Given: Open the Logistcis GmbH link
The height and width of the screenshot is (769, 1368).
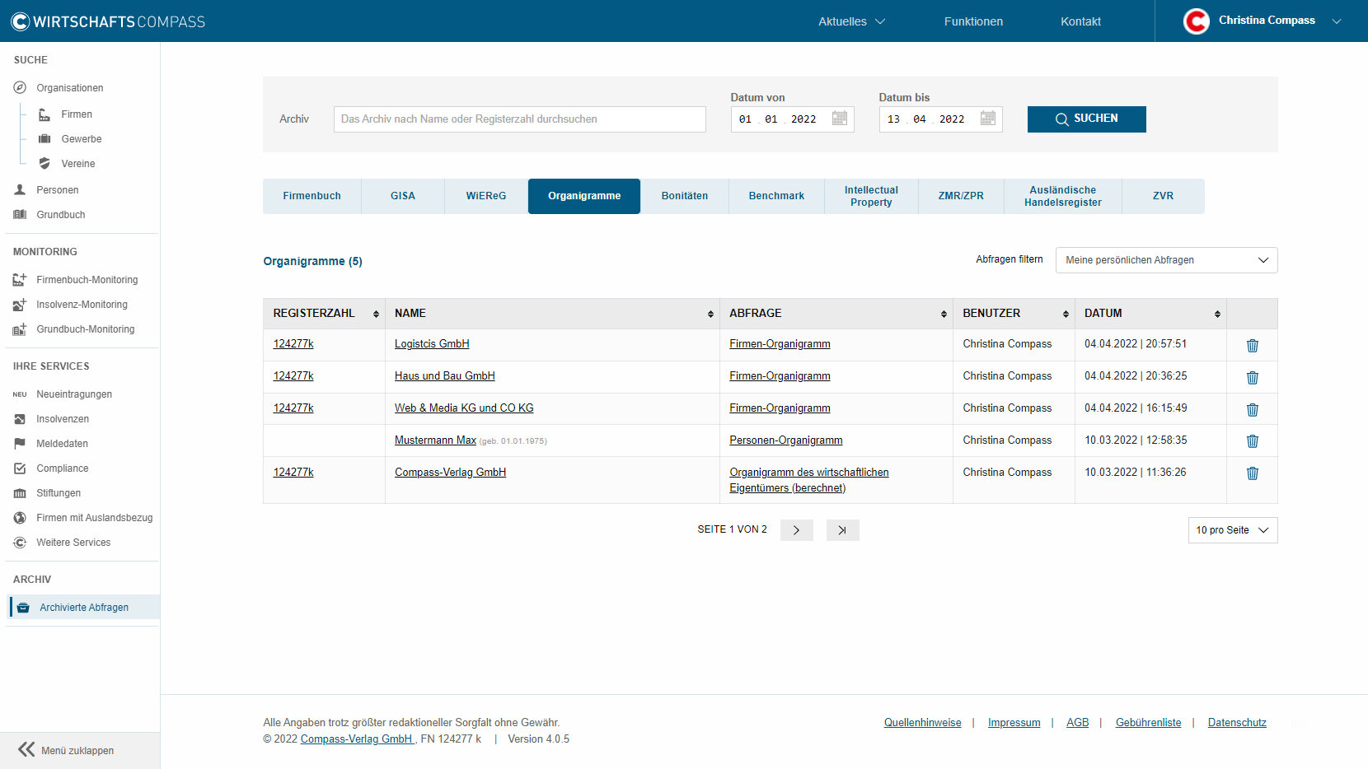Looking at the screenshot, I should (x=432, y=344).
